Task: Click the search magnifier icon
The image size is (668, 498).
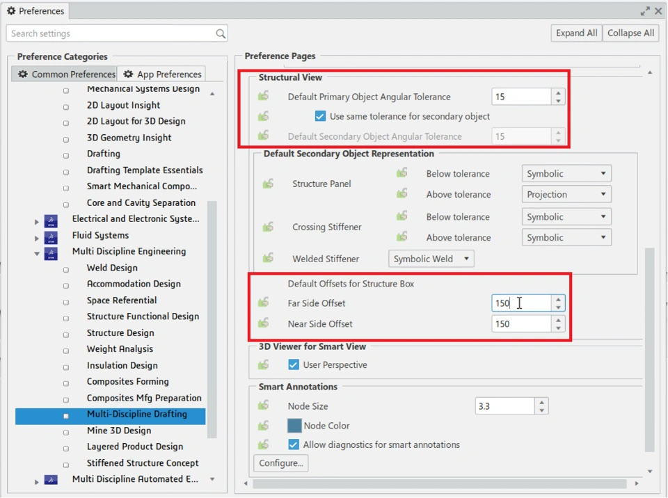Action: click(x=221, y=33)
